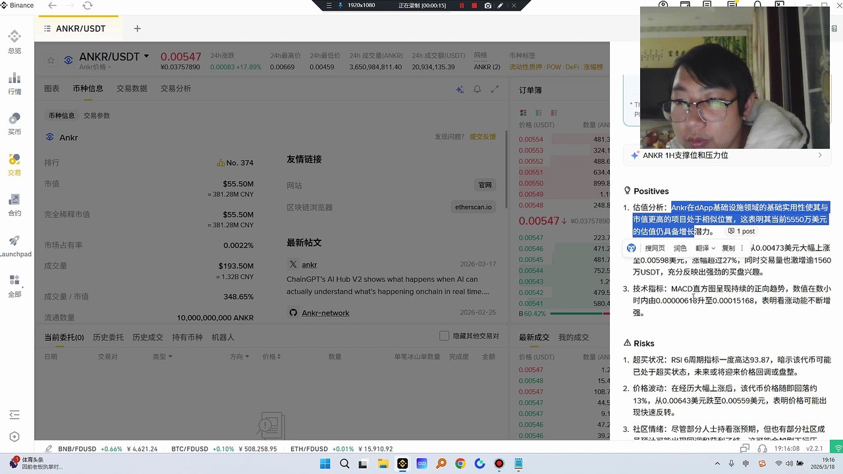Open the 合约 futures sidebar item

click(x=14, y=205)
